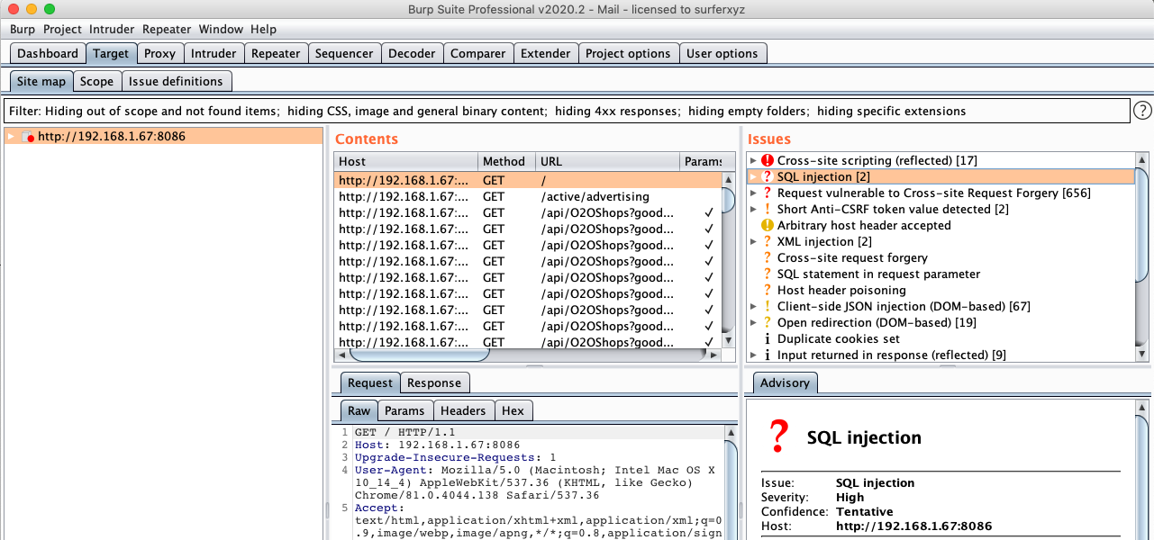Viewport: 1154px width, 540px height.
Task: Show the Response tab
Action: click(434, 382)
